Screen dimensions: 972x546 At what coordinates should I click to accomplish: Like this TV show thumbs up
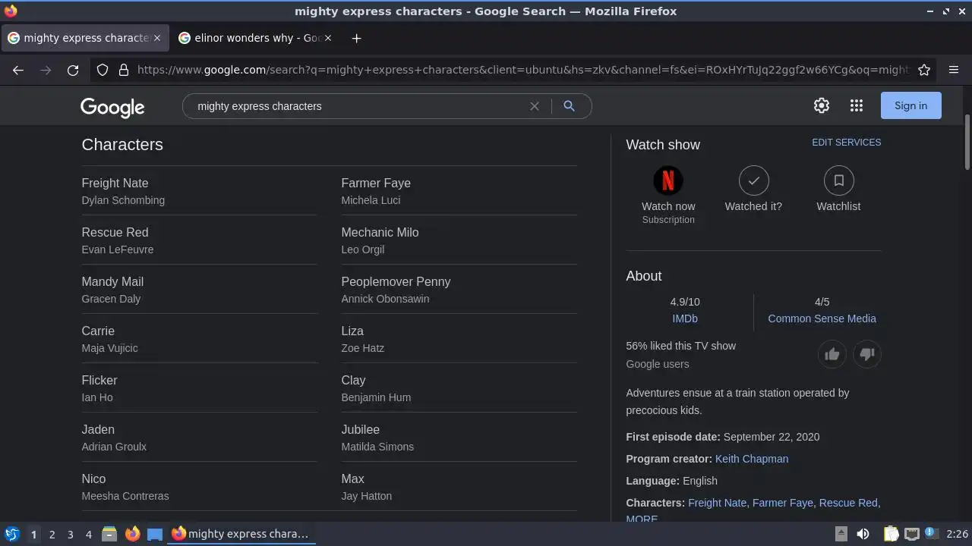832,354
